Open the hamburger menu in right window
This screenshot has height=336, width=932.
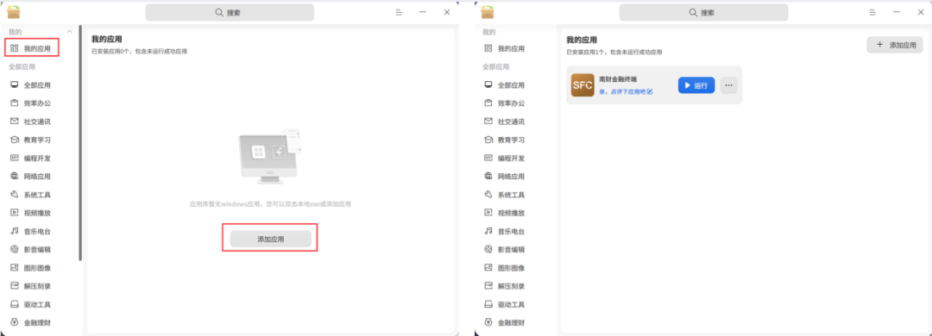[x=872, y=12]
